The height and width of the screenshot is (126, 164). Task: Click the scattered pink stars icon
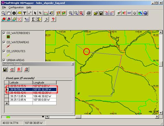(19, 19)
